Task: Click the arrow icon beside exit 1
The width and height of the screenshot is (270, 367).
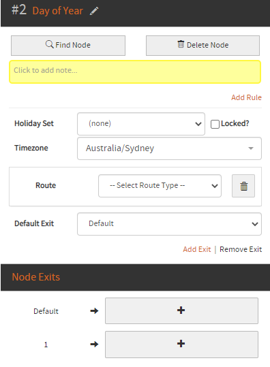Action: pos(94,344)
